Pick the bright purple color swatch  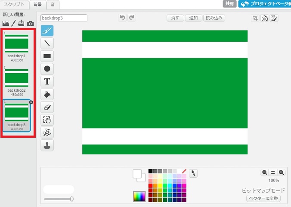[179, 185]
